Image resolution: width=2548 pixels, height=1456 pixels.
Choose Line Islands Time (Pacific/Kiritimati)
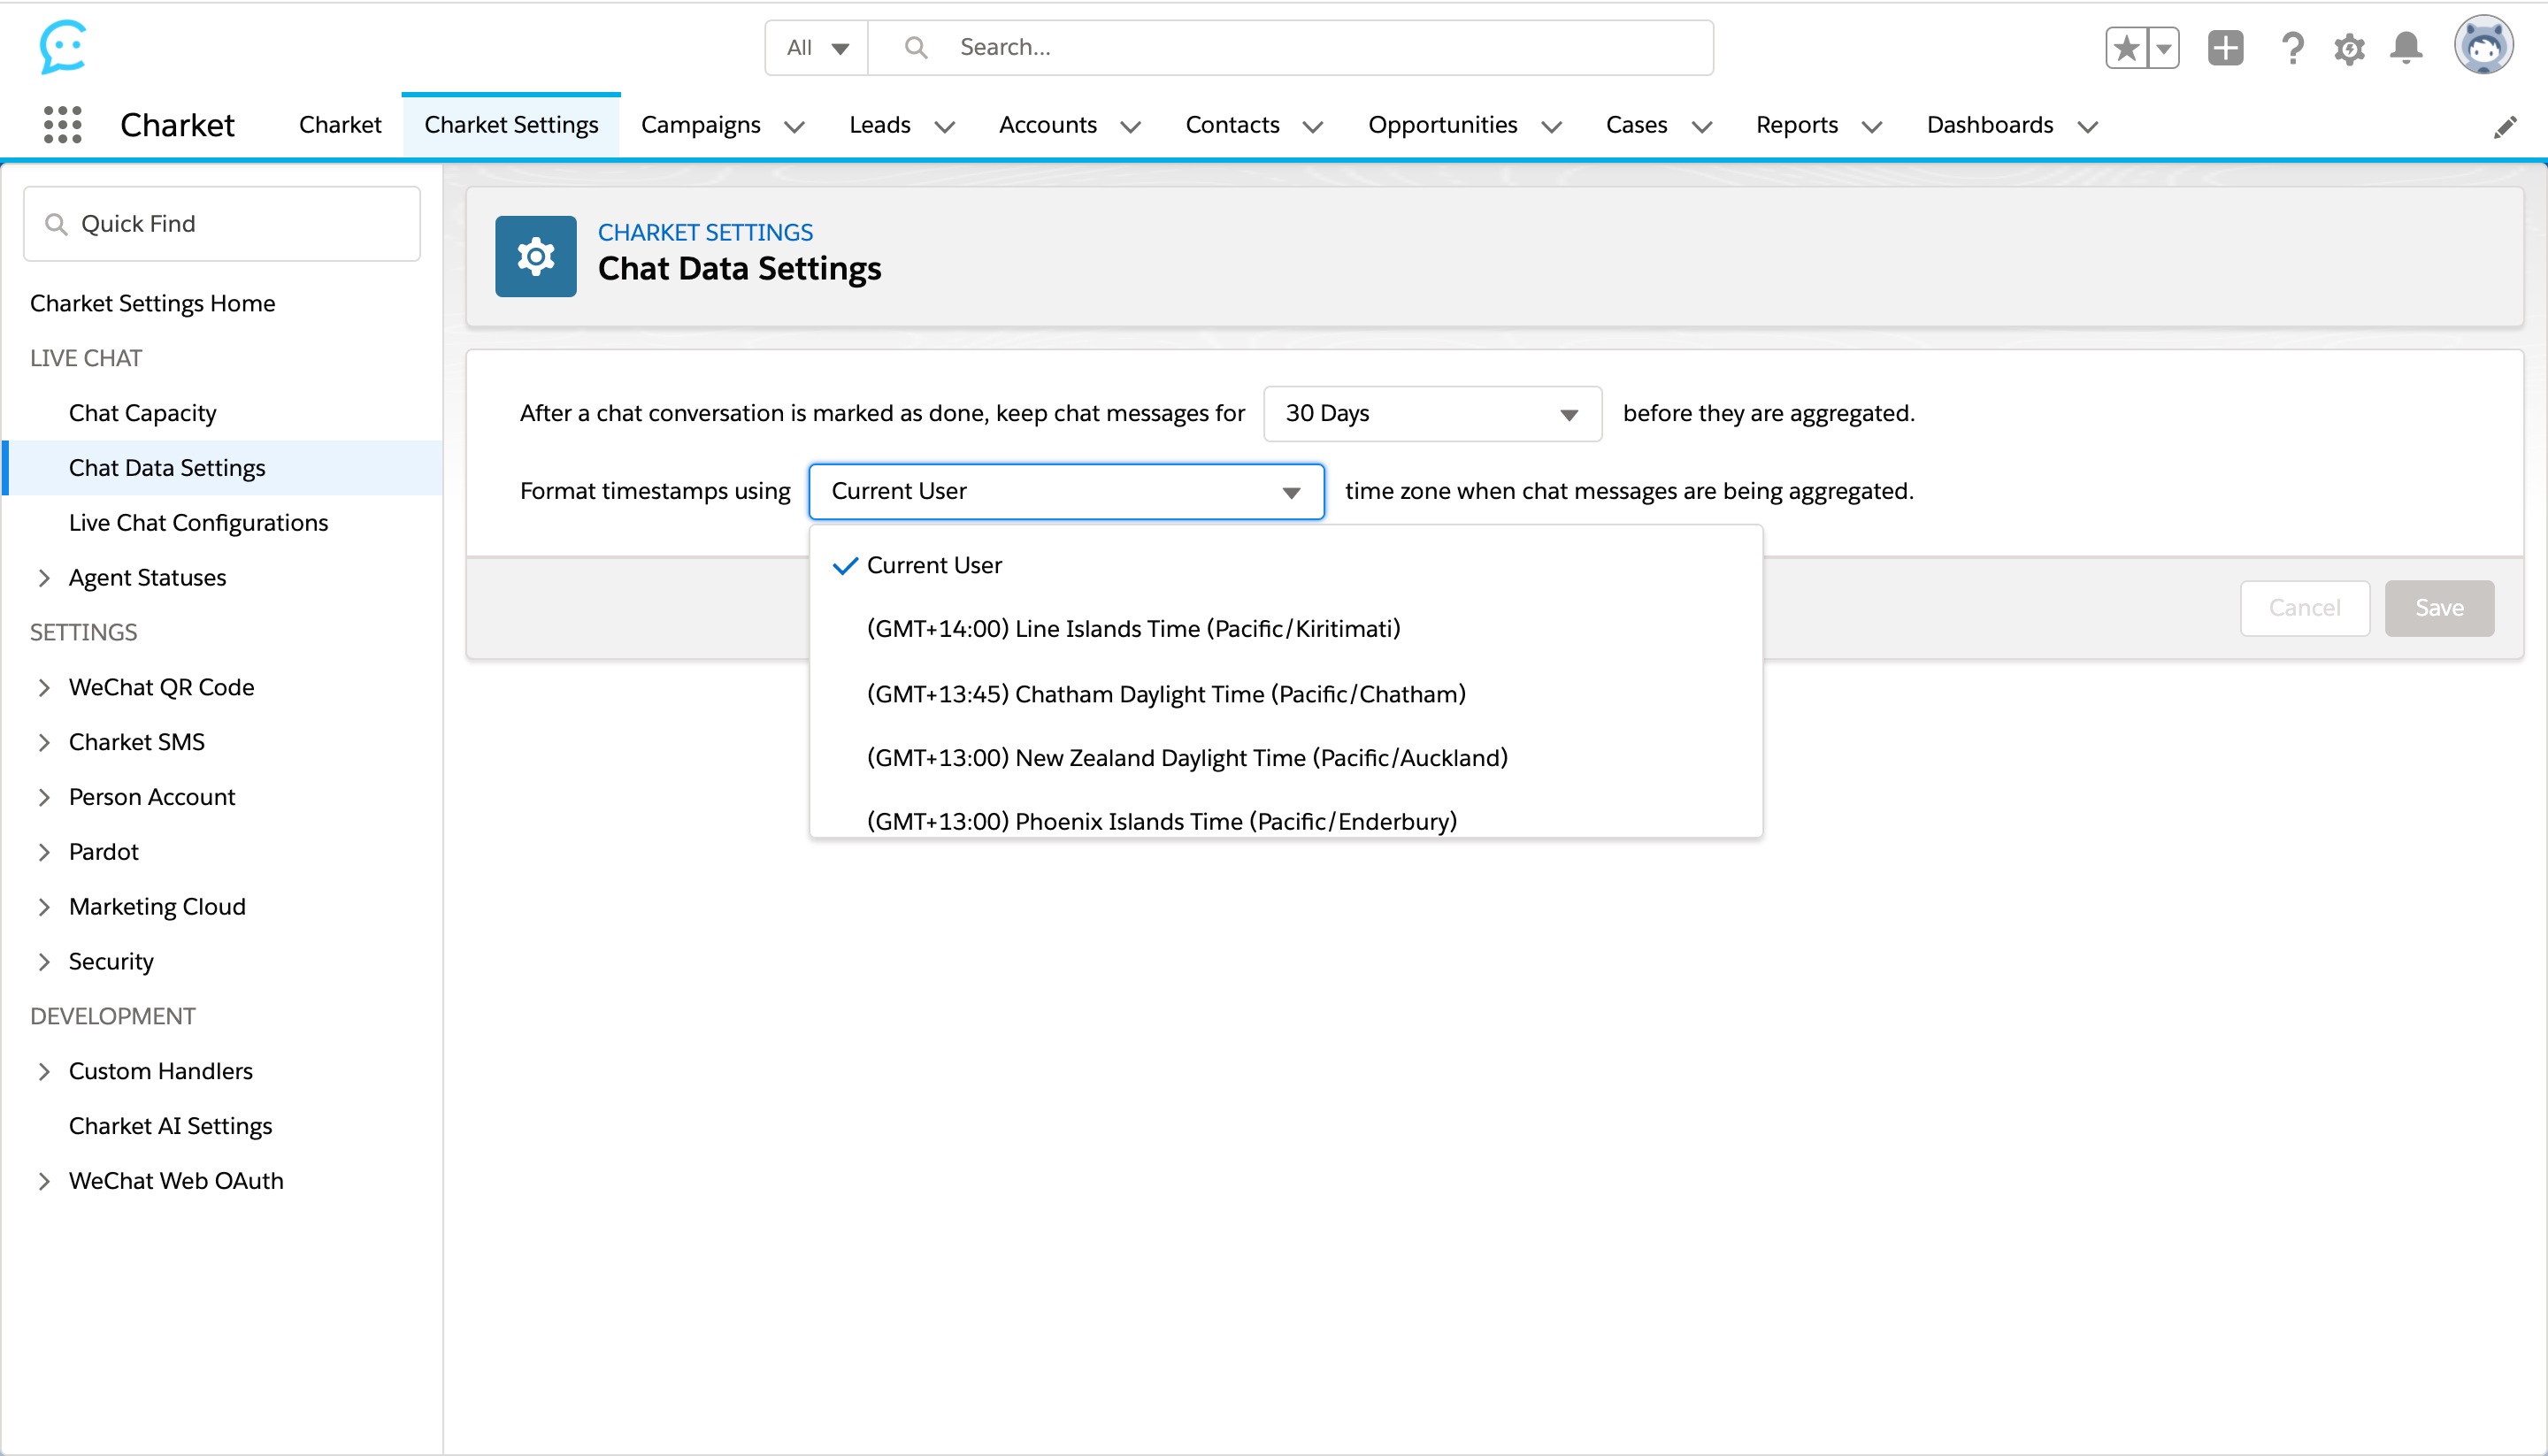1285,629
